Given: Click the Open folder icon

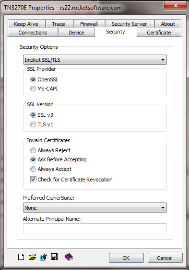Looking at the screenshot, I should [32, 257].
